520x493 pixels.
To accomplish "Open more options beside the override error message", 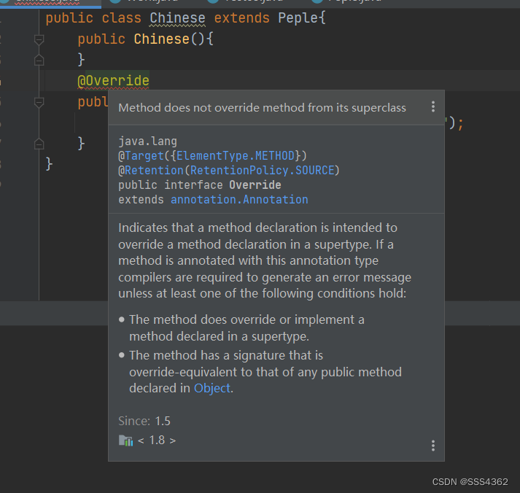I will tap(432, 106).
